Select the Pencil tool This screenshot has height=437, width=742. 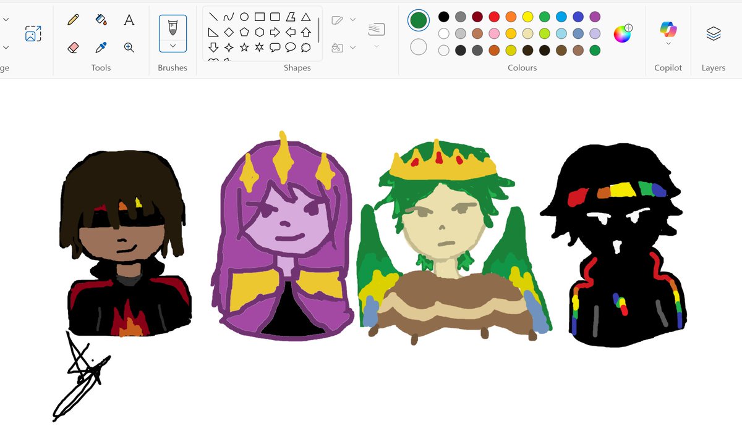(x=73, y=20)
